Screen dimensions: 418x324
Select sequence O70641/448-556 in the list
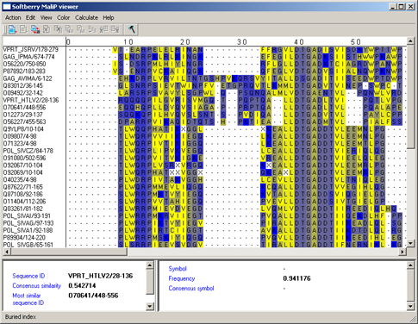coord(24,107)
